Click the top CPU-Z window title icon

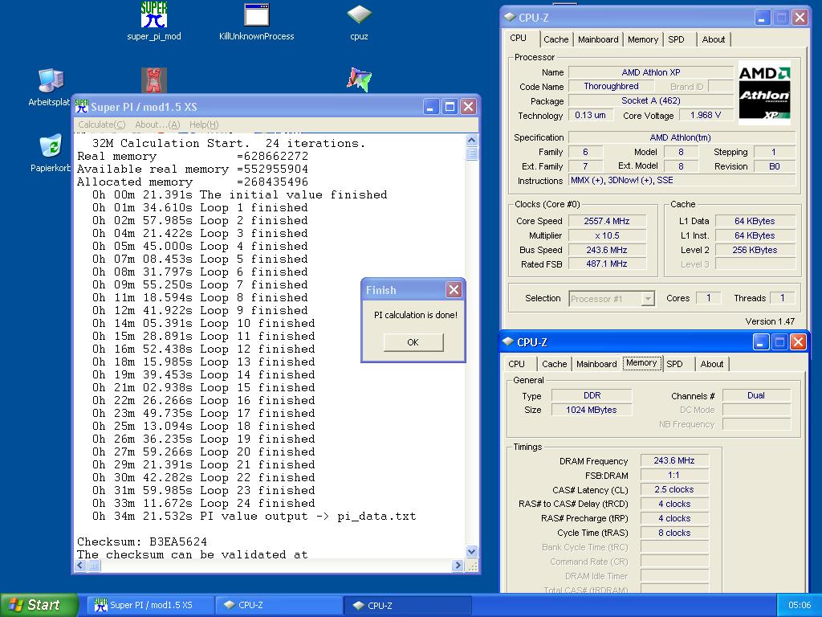coord(510,18)
